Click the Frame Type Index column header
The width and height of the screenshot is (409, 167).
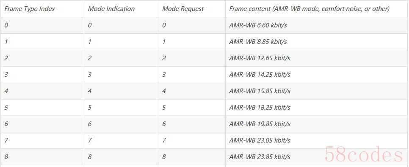point(30,9)
